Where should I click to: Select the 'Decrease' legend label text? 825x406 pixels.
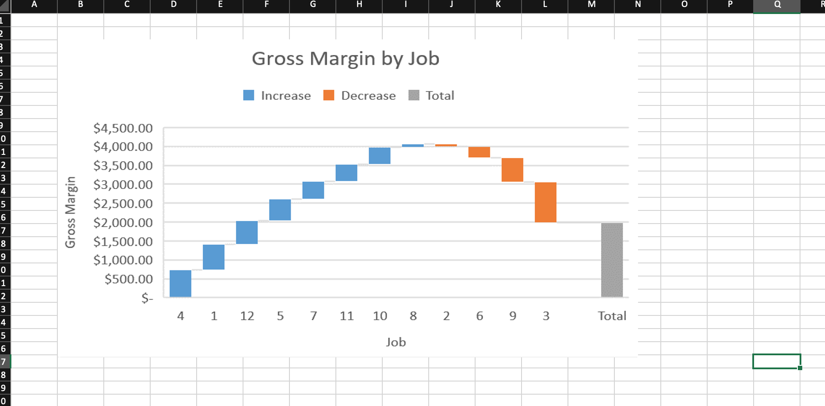(368, 95)
